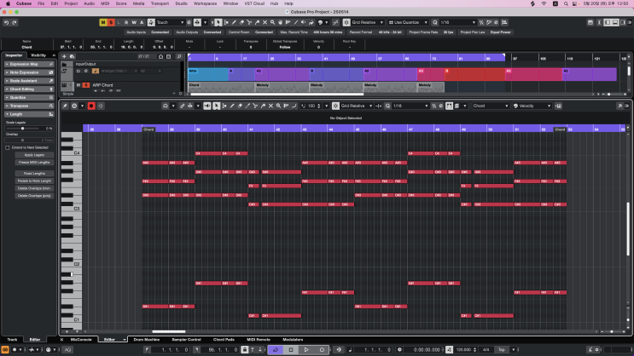Click the Apply Legato button
Image resolution: width=634 pixels, height=356 pixels.
(34, 155)
